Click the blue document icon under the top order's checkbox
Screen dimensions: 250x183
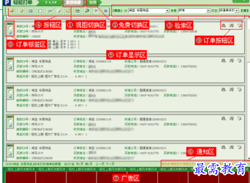pos(11,33)
